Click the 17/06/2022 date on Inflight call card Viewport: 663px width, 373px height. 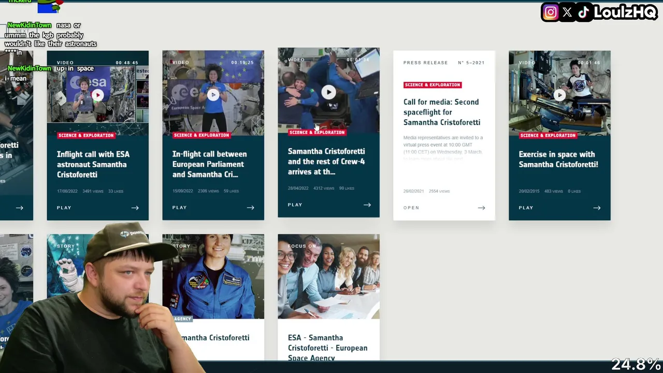point(67,191)
